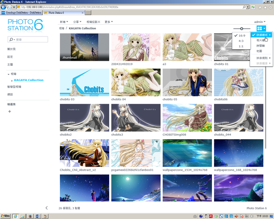The image size is (274, 219).
Task: Open the CHOBITSimg008 thumbnail
Action: pyautogui.click(x=187, y=118)
